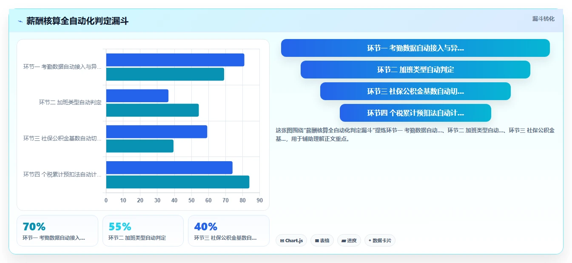Open the 55% stat card

click(x=143, y=231)
